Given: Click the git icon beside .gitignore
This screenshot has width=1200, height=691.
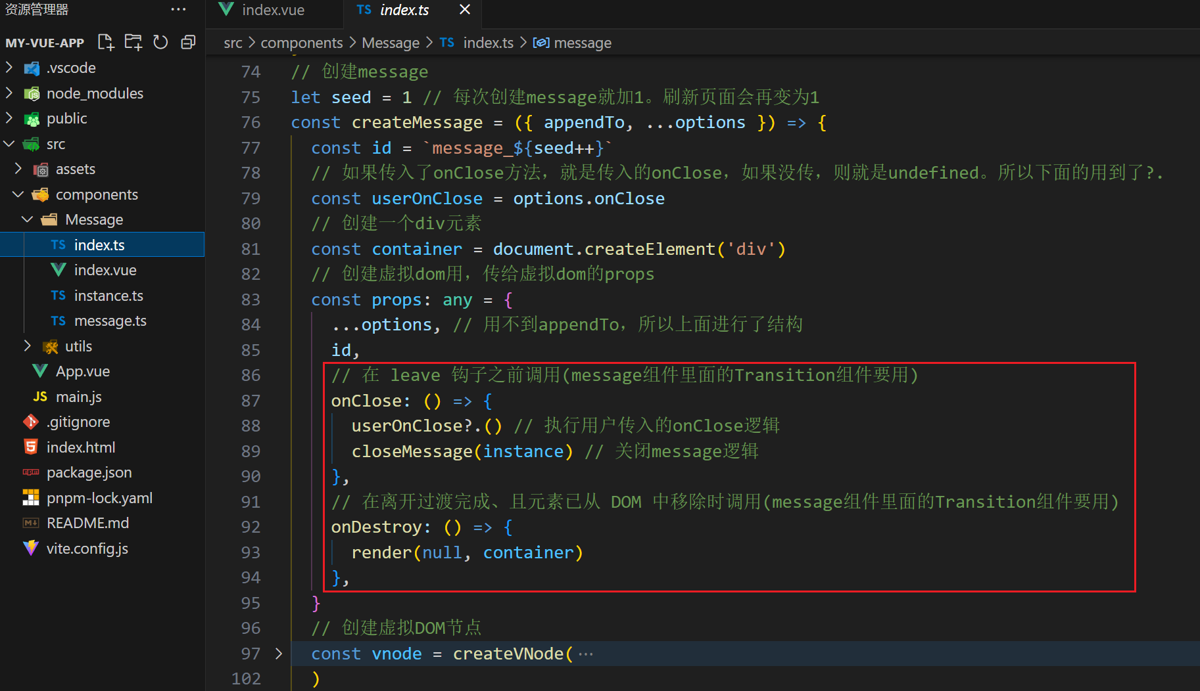Looking at the screenshot, I should click(x=31, y=422).
